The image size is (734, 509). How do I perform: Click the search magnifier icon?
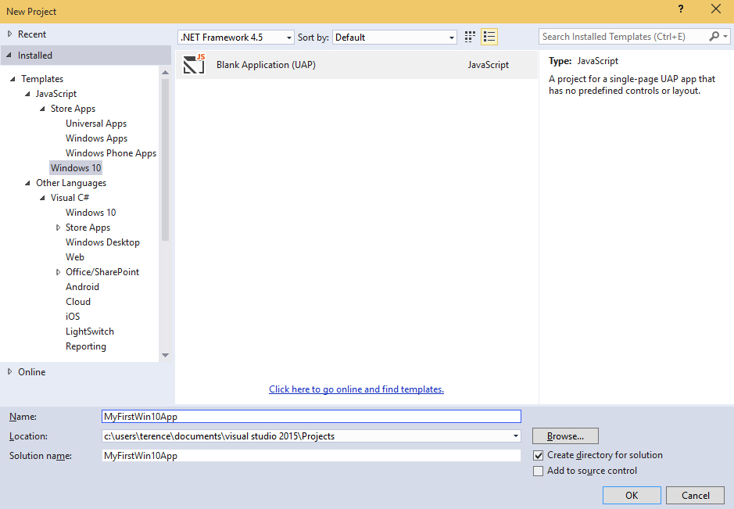pos(714,37)
